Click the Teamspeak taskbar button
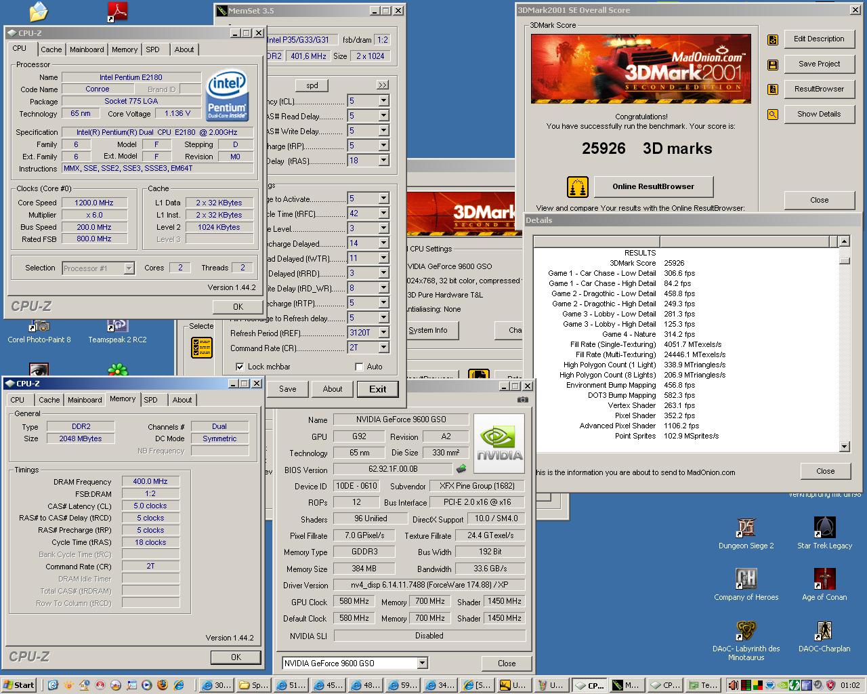The width and height of the screenshot is (867, 694). tap(702, 685)
